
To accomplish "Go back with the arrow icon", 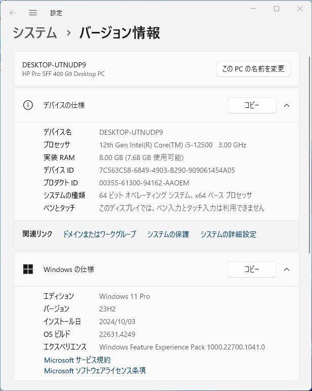I will 13,13.
